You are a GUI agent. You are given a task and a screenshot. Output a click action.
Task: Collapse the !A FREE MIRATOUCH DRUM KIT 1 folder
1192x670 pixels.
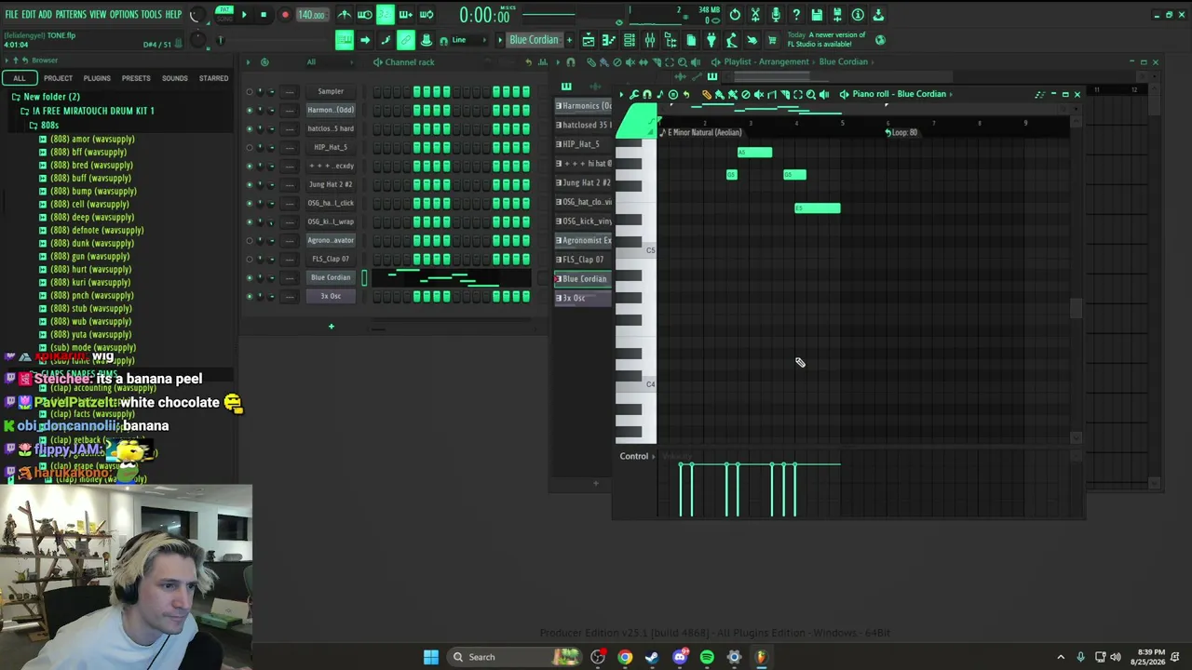(24, 111)
